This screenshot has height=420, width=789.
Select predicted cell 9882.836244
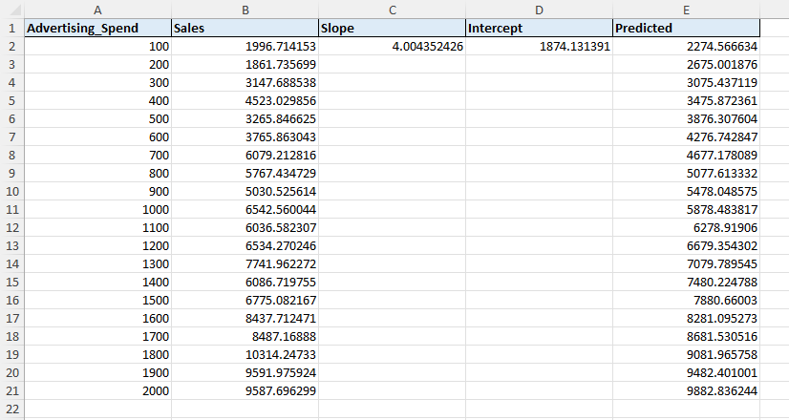click(x=687, y=390)
